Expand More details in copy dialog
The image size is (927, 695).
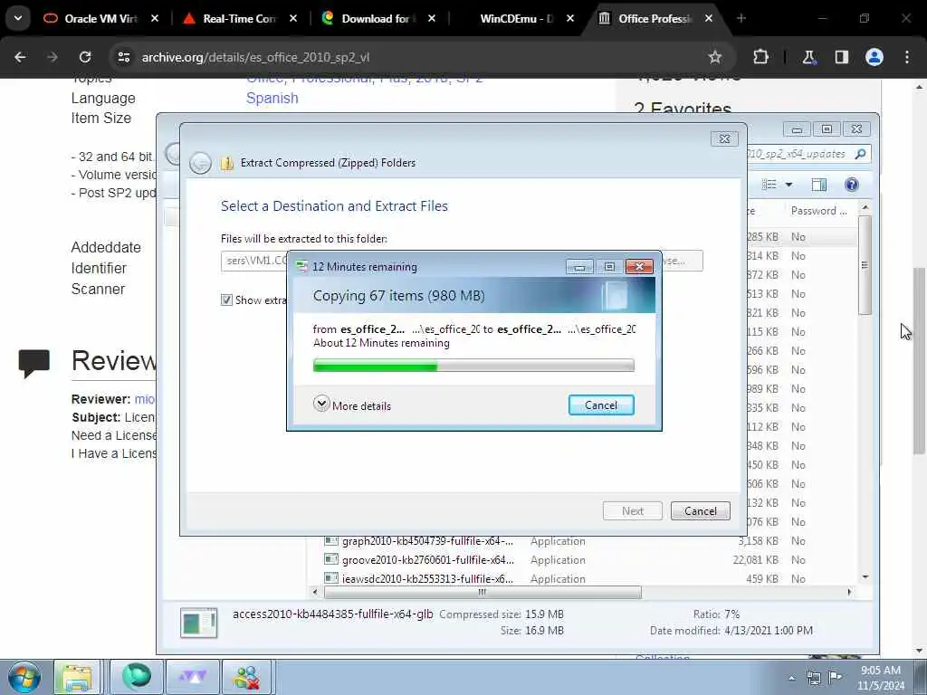click(352, 405)
